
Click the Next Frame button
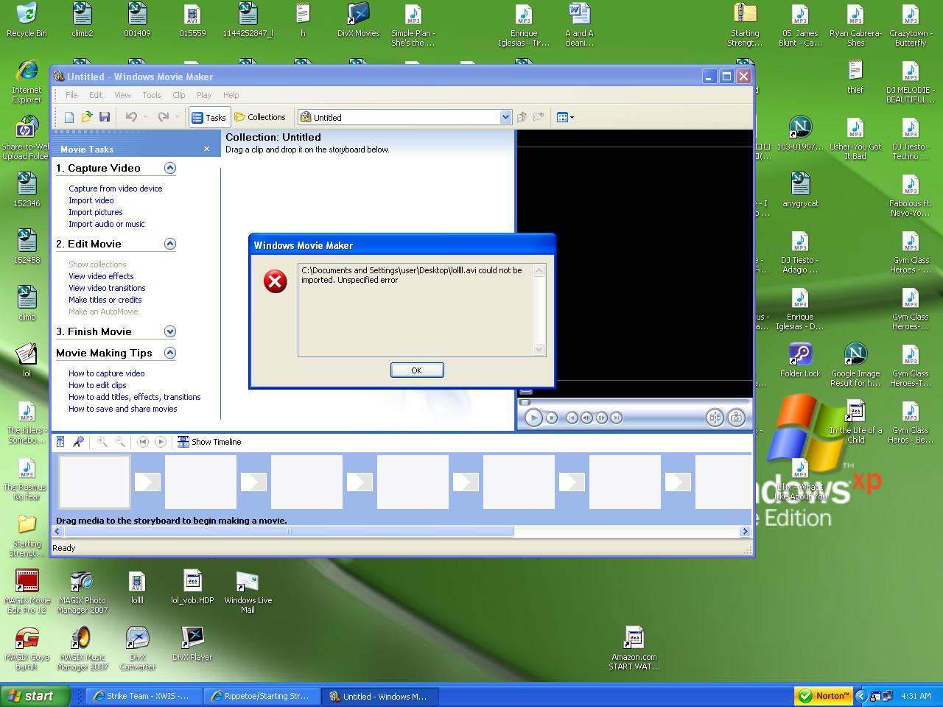[601, 418]
